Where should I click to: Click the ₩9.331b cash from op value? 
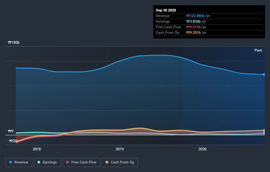point(193,32)
